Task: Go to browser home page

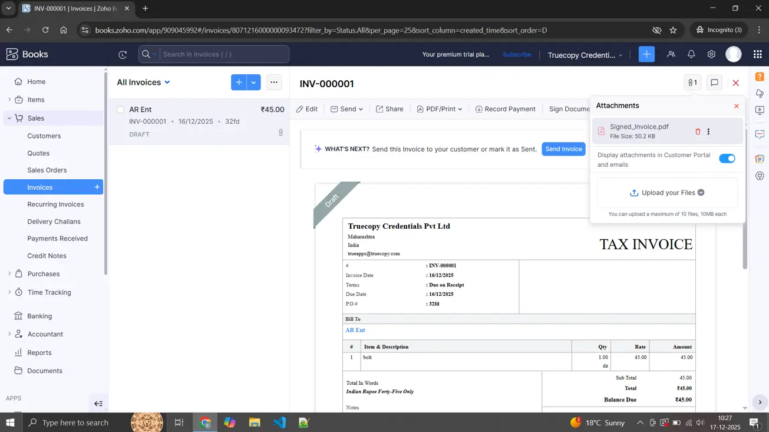Action: pyautogui.click(x=64, y=30)
